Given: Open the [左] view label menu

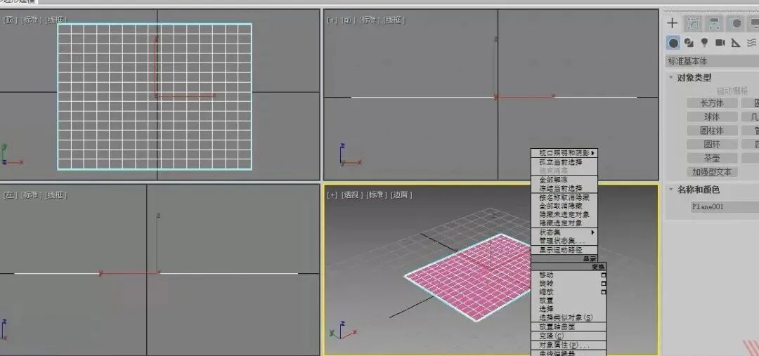Looking at the screenshot, I should (11, 195).
